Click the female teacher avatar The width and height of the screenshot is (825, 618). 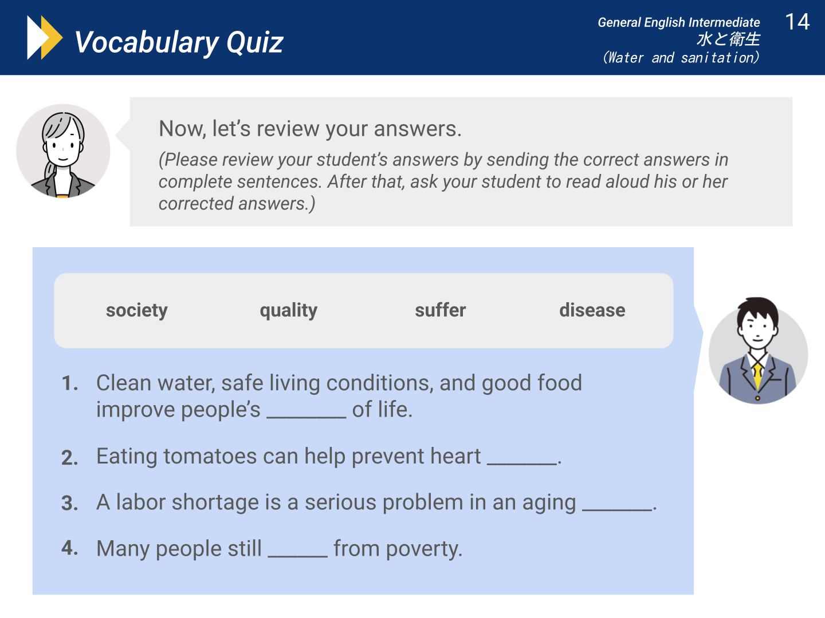63,151
